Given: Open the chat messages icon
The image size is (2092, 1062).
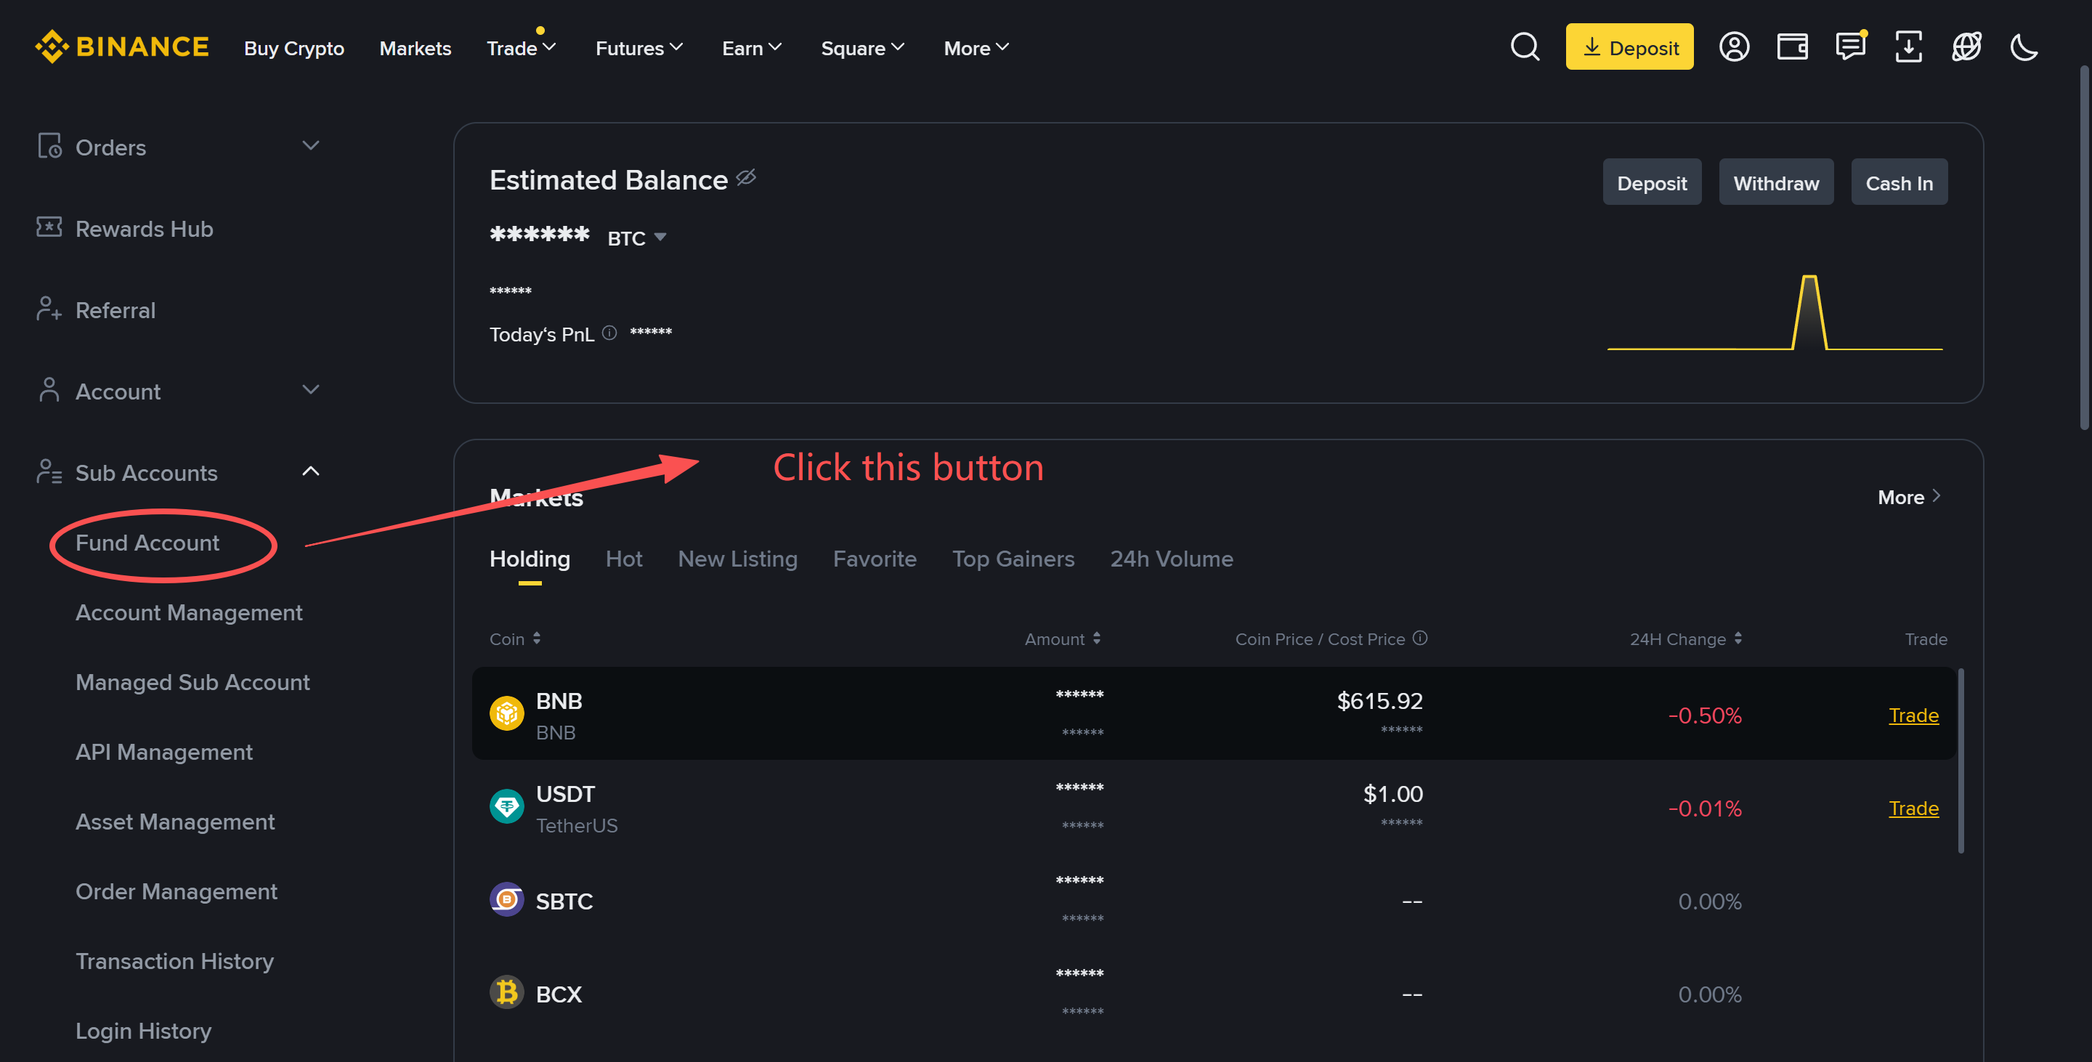Looking at the screenshot, I should click(1850, 47).
